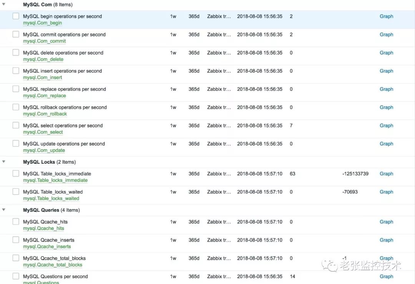Image resolution: width=415 pixels, height=284 pixels.
Task: Click the mysql.Qcache_hits key
Action: click(x=43, y=228)
